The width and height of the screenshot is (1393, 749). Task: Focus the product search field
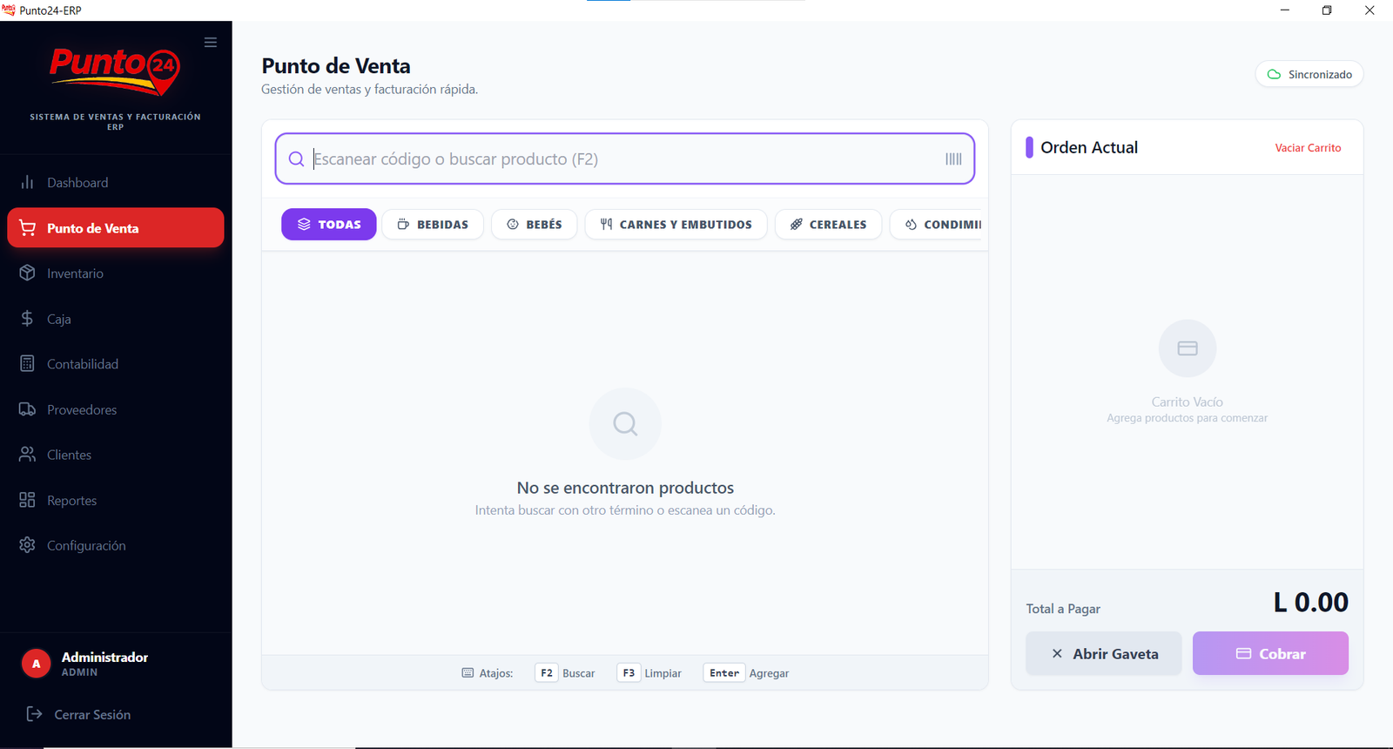(x=625, y=159)
